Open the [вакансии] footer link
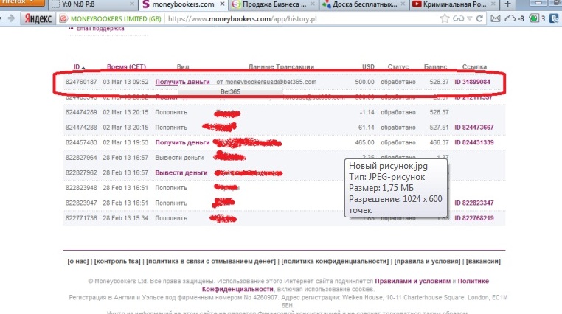 pos(483,262)
